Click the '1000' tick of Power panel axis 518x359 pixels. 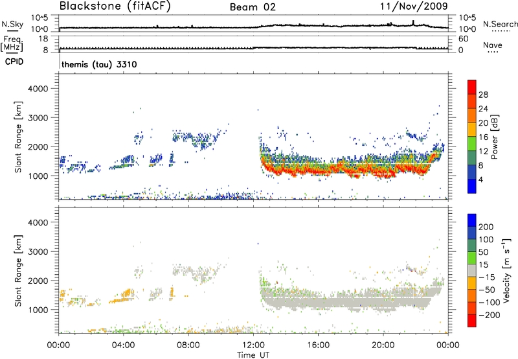point(38,176)
